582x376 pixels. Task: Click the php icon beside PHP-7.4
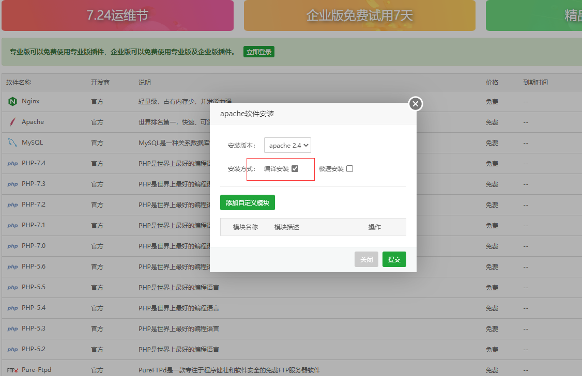[12, 164]
